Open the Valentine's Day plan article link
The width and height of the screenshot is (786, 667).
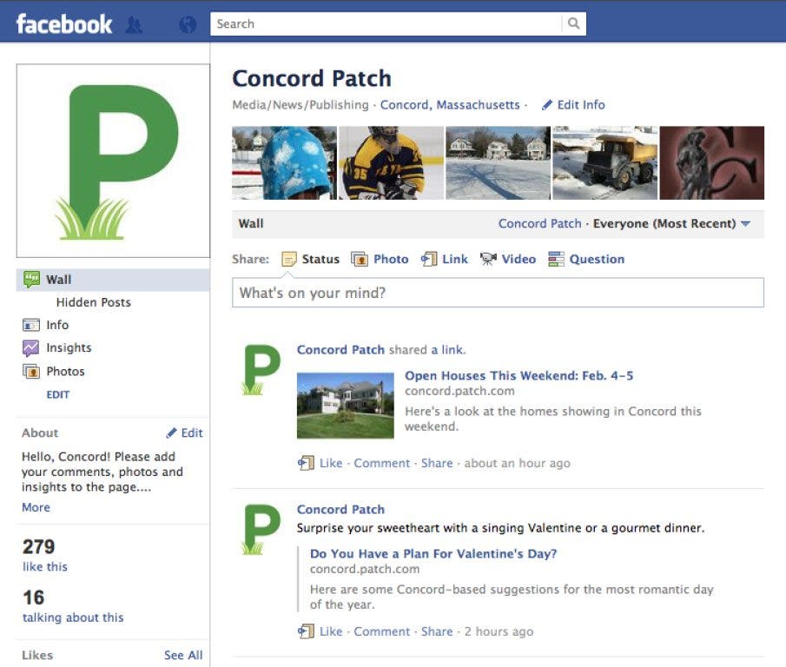[433, 553]
